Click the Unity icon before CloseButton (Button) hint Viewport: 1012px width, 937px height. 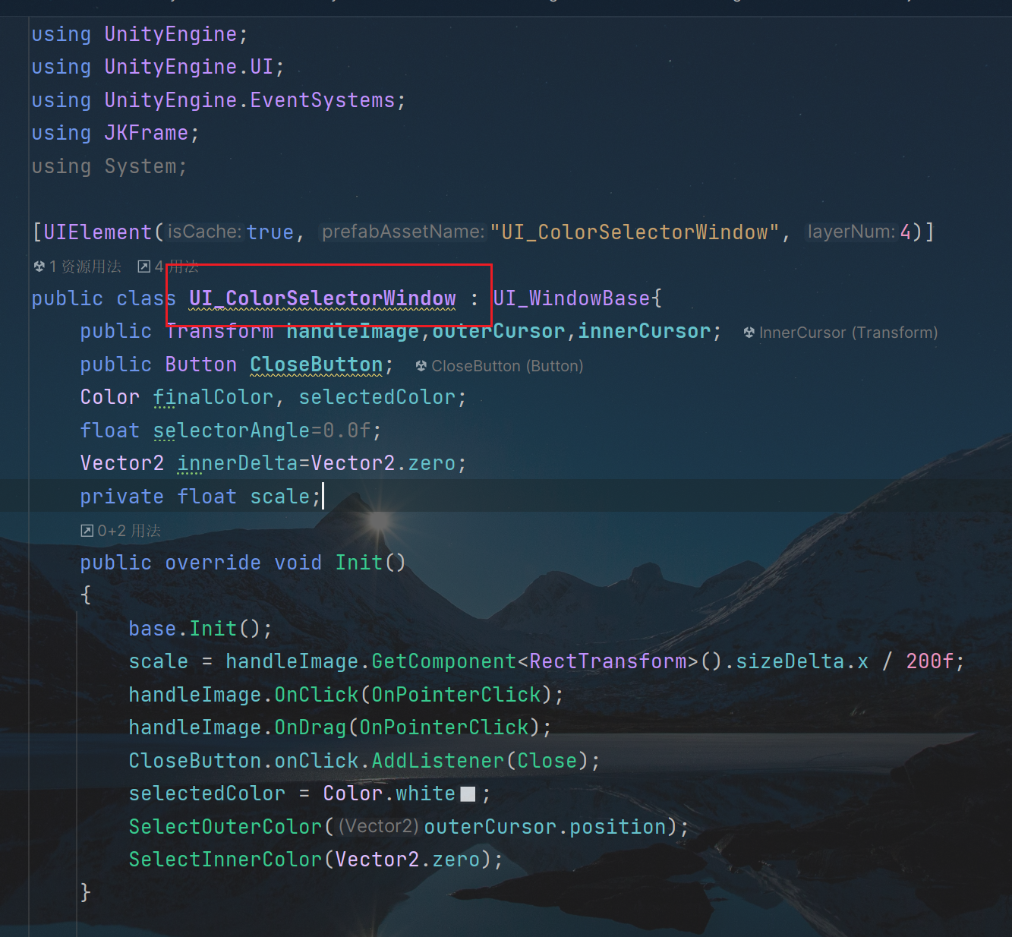pos(421,366)
